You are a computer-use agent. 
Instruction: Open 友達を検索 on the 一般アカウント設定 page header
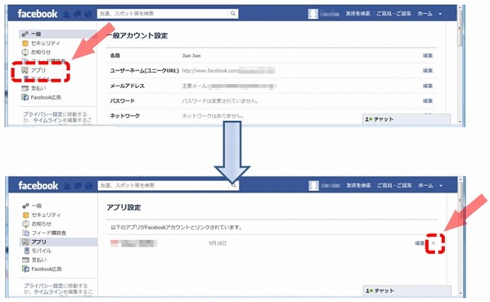(358, 14)
